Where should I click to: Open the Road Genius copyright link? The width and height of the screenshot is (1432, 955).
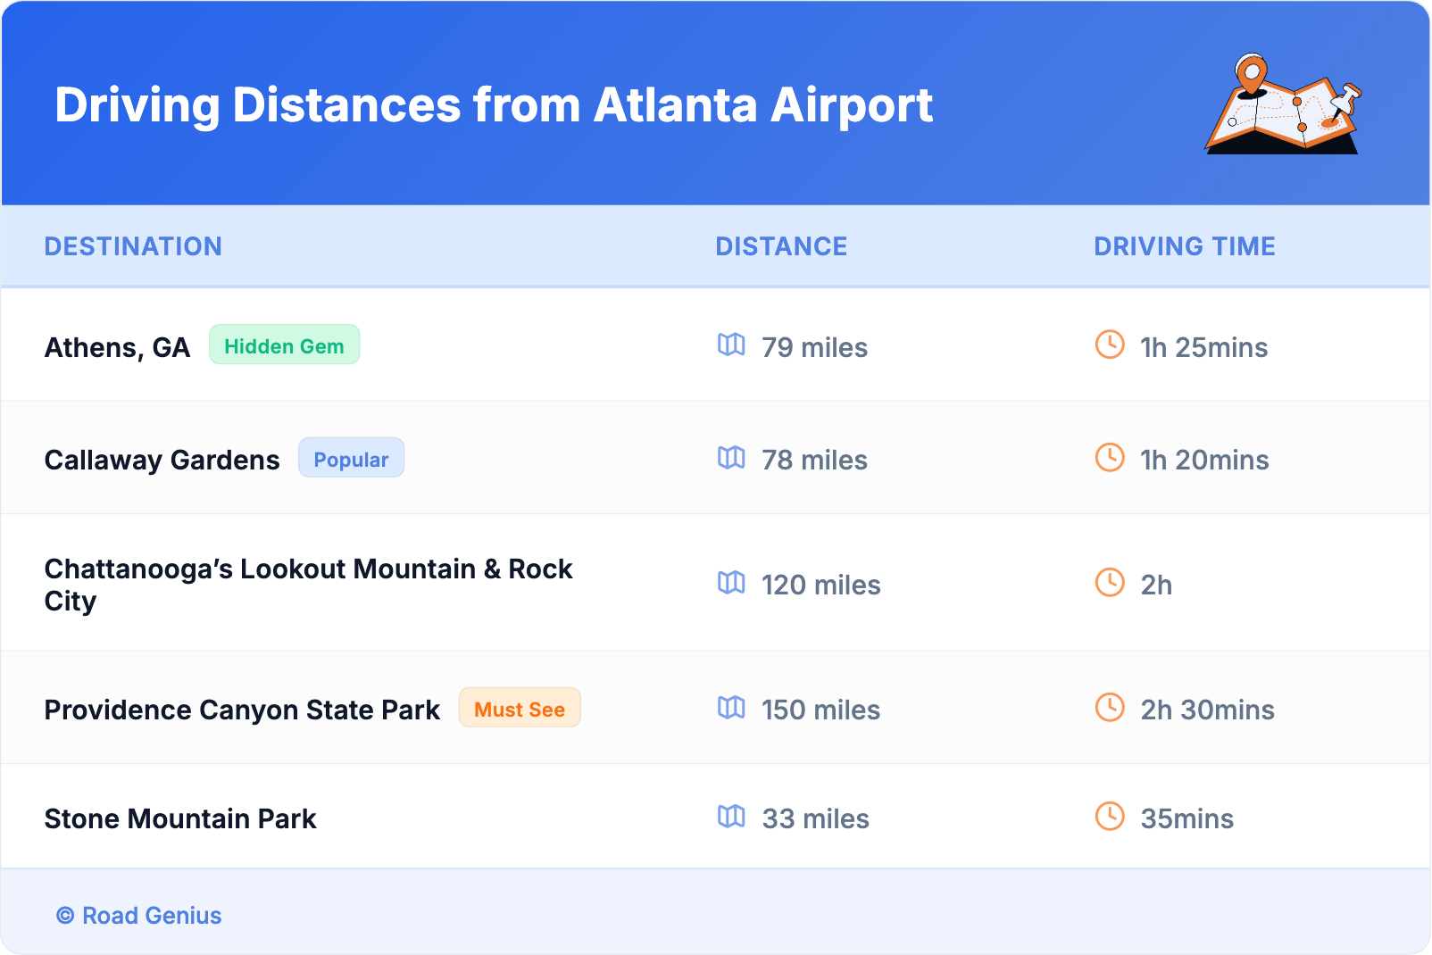(x=139, y=916)
